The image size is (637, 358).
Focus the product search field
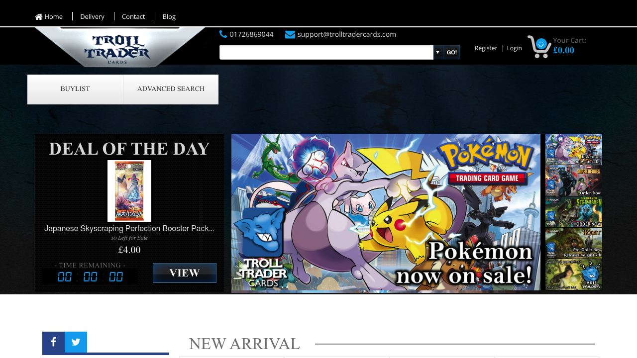click(x=326, y=52)
